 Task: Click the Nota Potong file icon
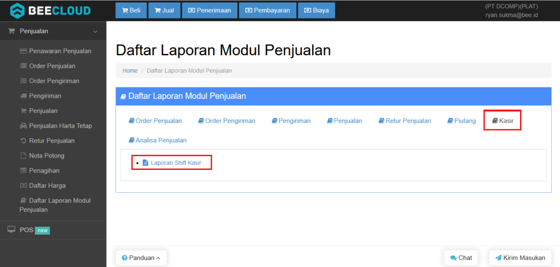23,156
